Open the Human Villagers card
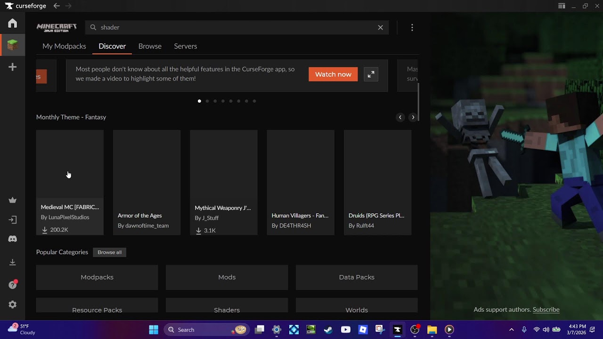The image size is (603, 339). click(x=301, y=183)
